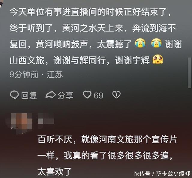This screenshot has width=192, height=178.
Task: Click the pleading face emoji
Action: coord(158,59)
